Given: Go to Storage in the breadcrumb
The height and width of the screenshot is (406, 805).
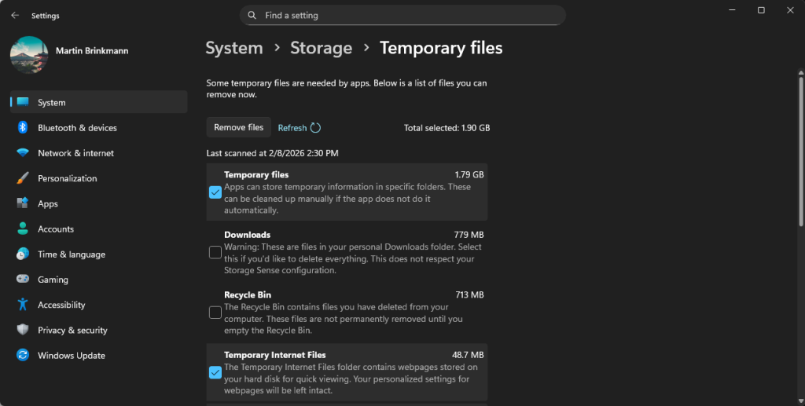Looking at the screenshot, I should click(x=321, y=48).
